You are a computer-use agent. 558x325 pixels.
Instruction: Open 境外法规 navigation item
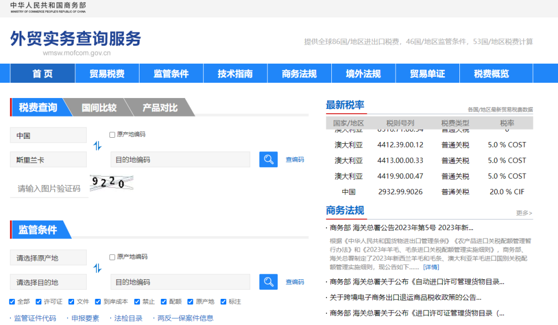point(363,73)
